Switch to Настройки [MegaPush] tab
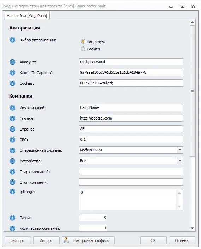The height and width of the screenshot is (249, 201). (27, 16)
